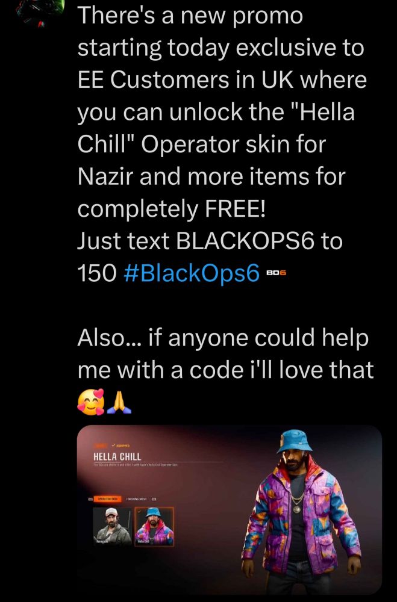Click the HELLA CHILL skin title

tap(117, 456)
